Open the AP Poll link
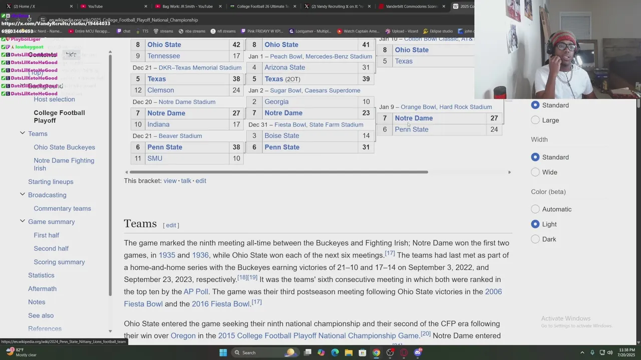 coord(195,291)
